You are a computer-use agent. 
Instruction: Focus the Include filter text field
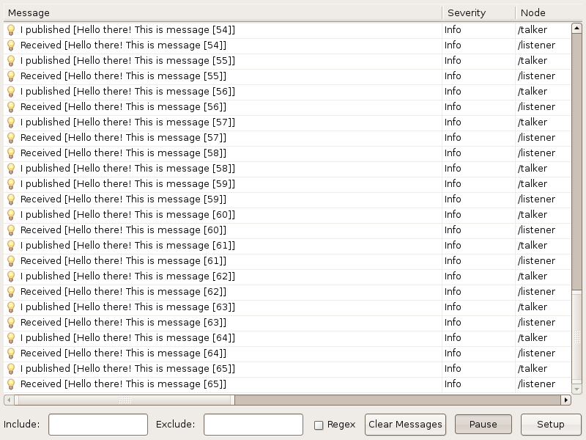tap(98, 425)
